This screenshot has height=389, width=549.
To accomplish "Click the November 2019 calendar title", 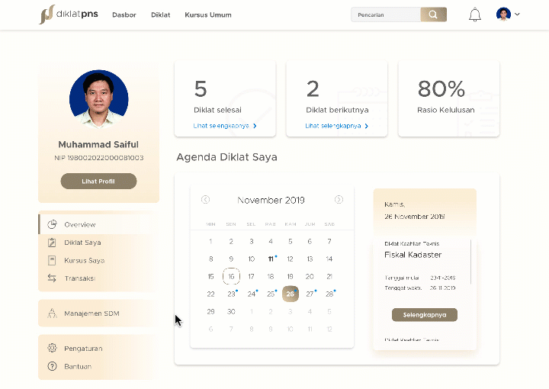I will (x=271, y=201).
